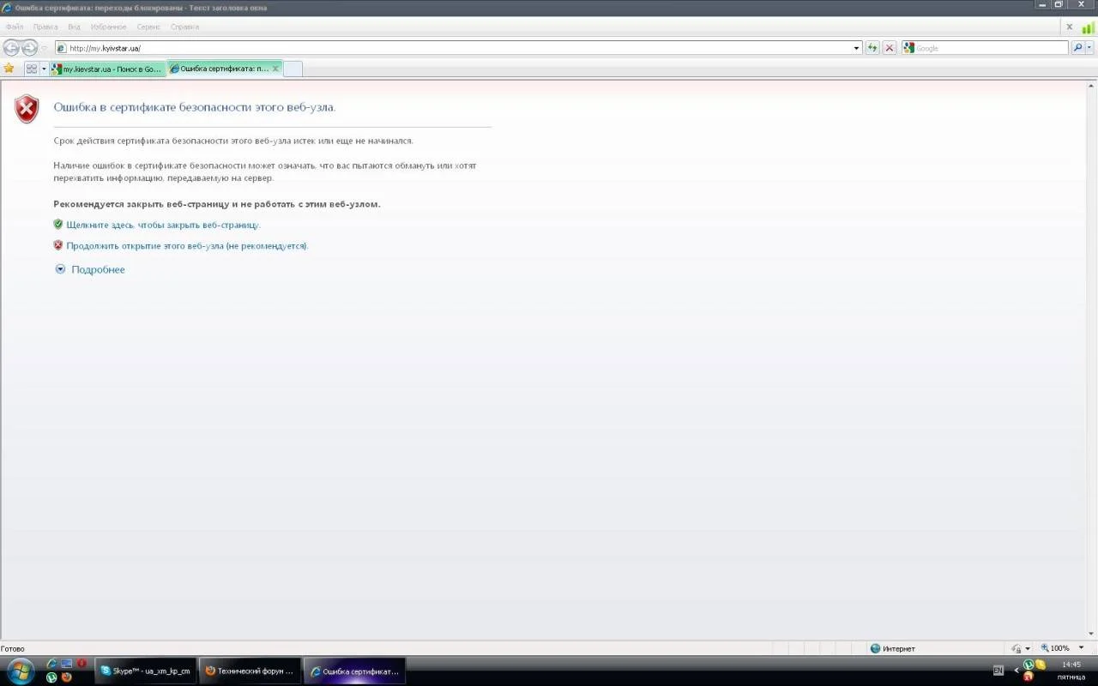Go forward with the Forward arrow button
Image resolution: width=1098 pixels, height=686 pixels.
pos(29,48)
